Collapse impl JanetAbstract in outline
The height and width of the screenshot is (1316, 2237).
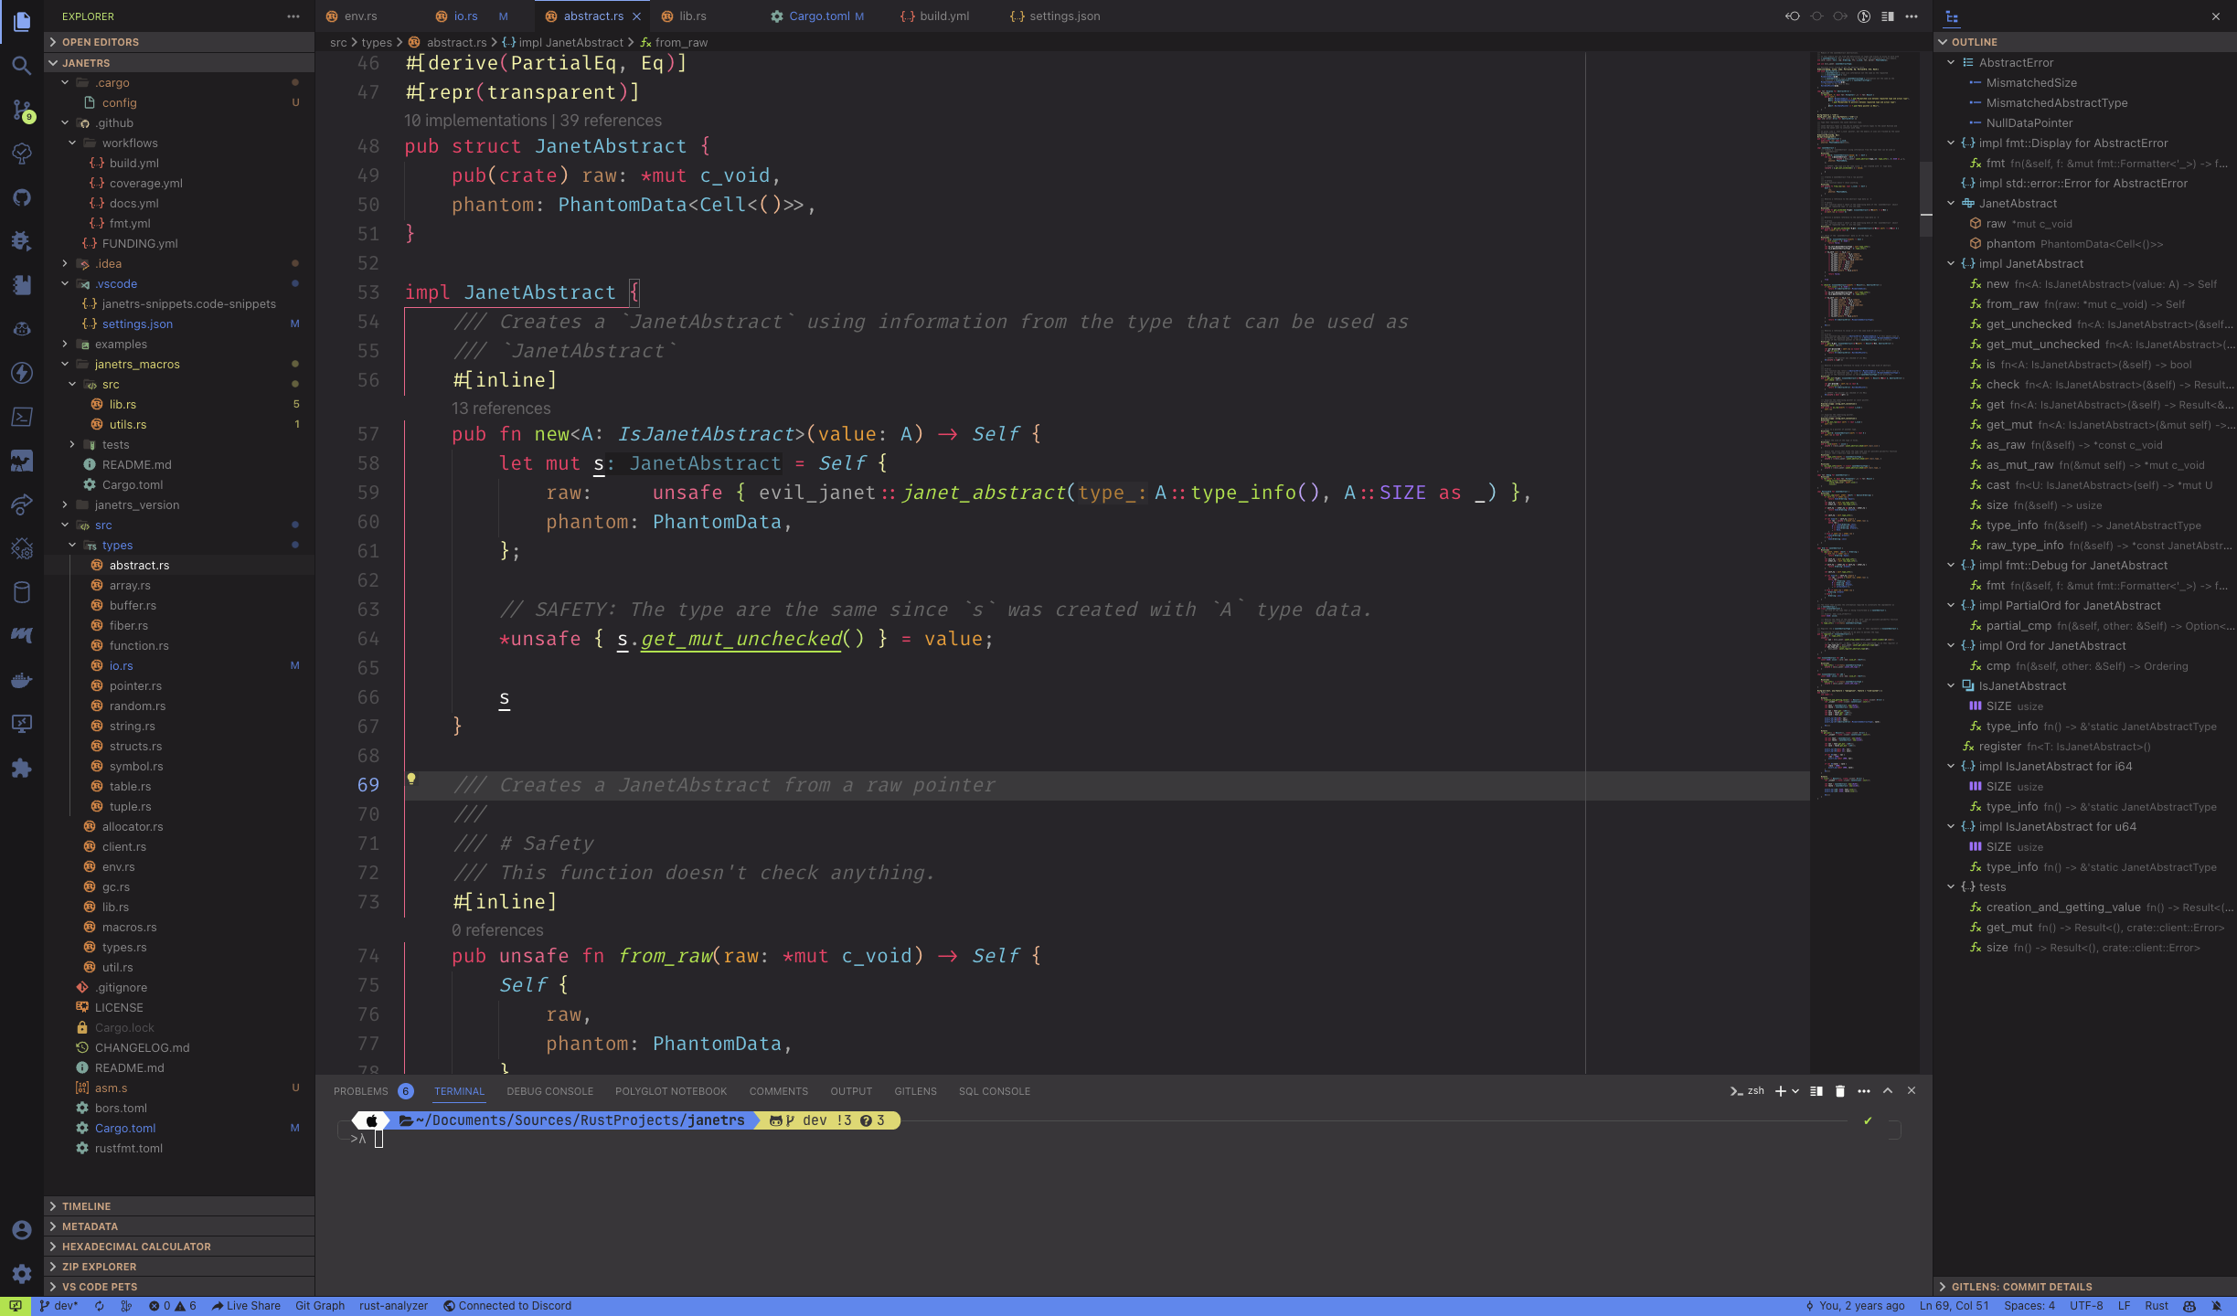point(1951,263)
